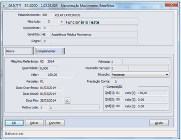181x140 pixels.
Task: Click the Salvar button
Action: click(34, 123)
